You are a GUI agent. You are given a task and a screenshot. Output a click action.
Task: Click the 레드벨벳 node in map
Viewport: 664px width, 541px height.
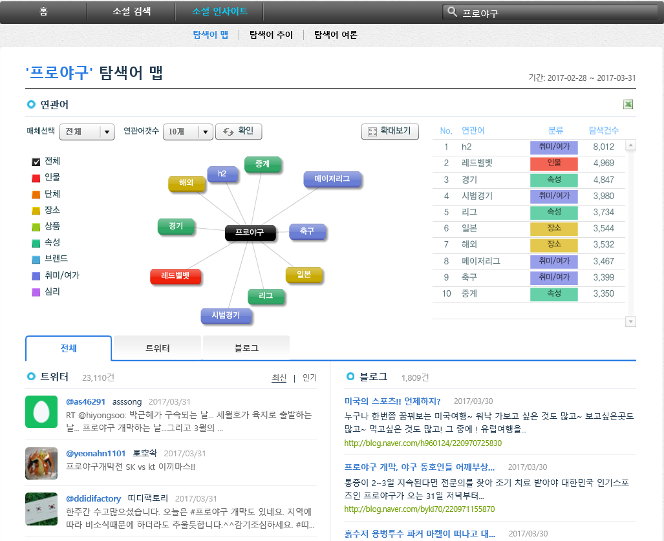click(x=175, y=276)
